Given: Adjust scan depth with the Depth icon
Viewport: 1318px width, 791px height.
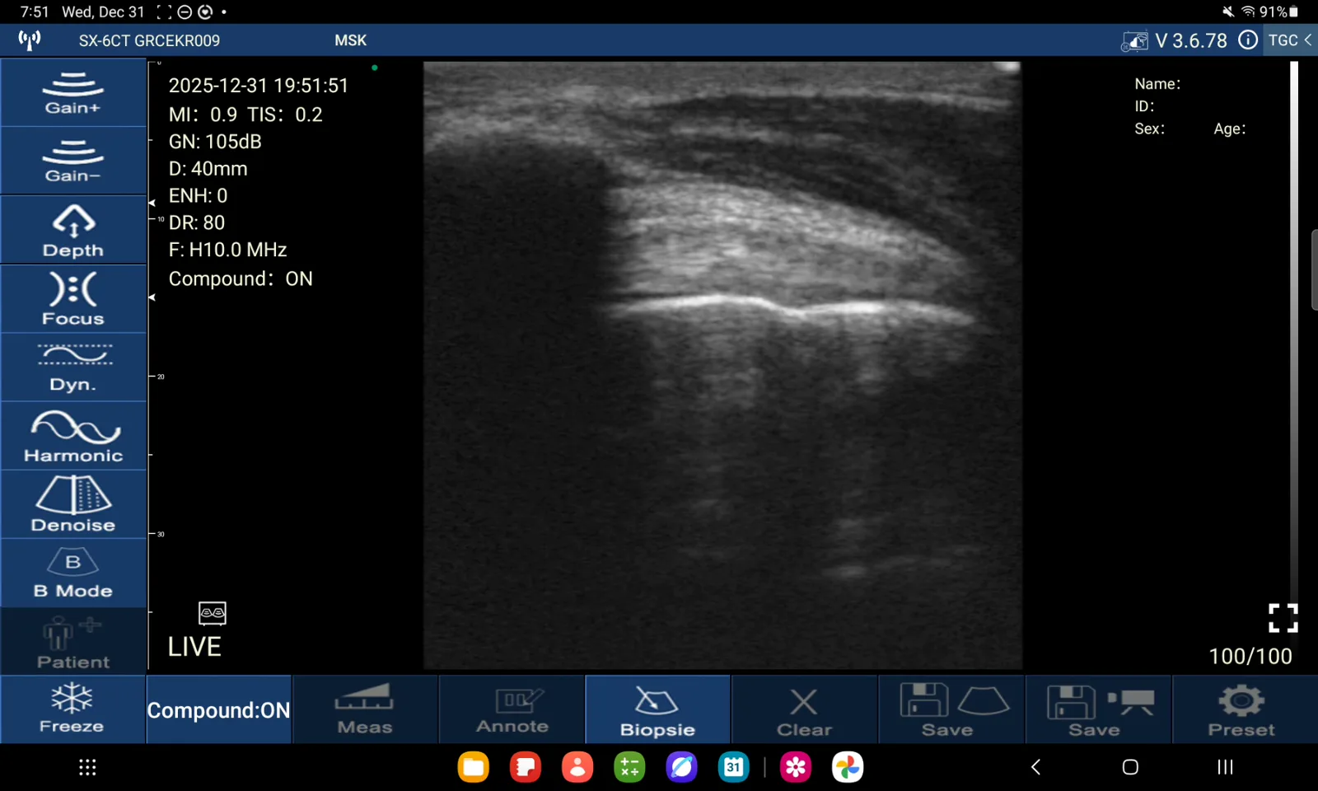Looking at the screenshot, I should (x=73, y=230).
